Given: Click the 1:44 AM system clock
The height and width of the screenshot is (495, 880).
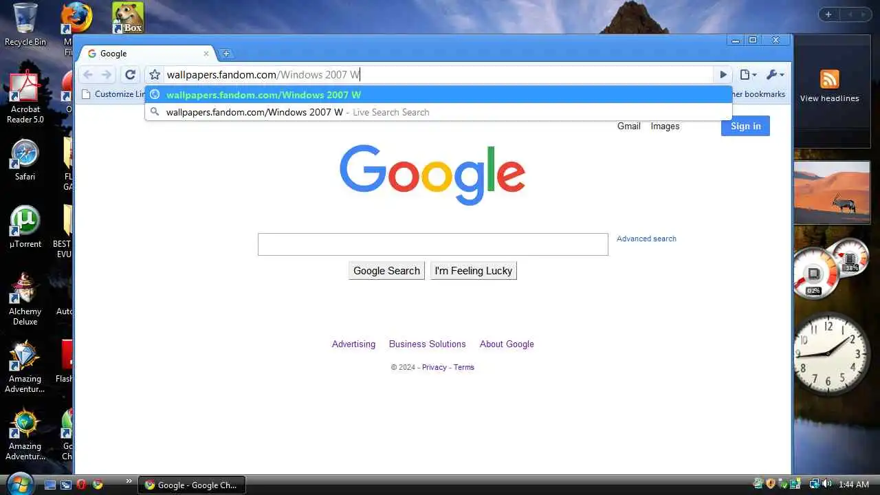Looking at the screenshot, I should (854, 485).
